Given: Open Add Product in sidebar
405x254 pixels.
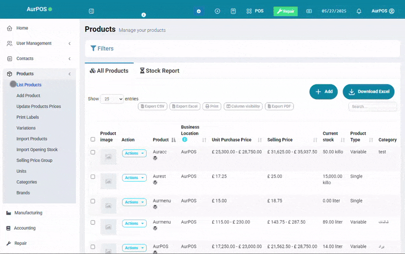Looking at the screenshot, I should tap(28, 96).
